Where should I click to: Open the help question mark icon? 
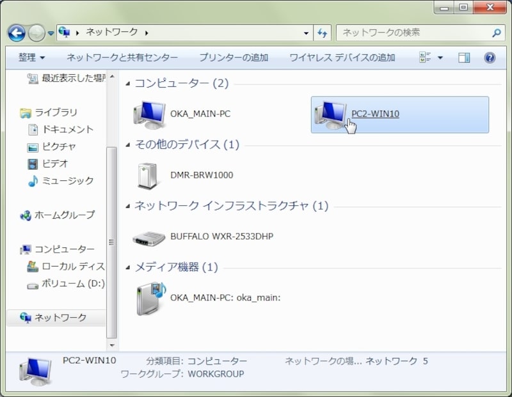pyautogui.click(x=490, y=58)
